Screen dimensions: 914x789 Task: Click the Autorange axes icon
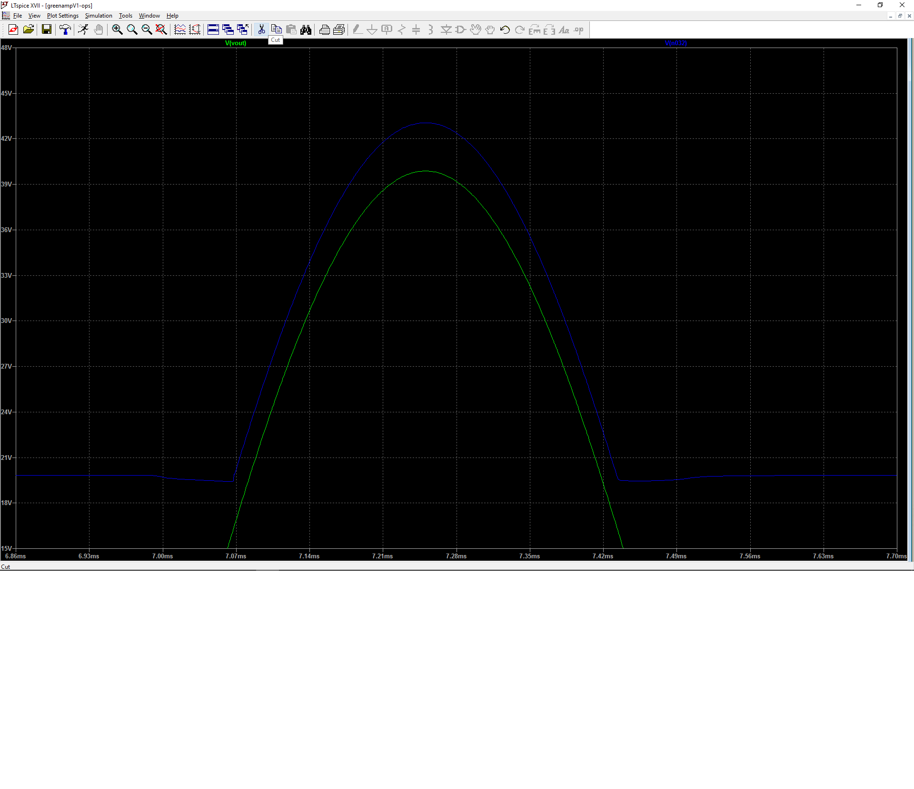[x=195, y=29]
